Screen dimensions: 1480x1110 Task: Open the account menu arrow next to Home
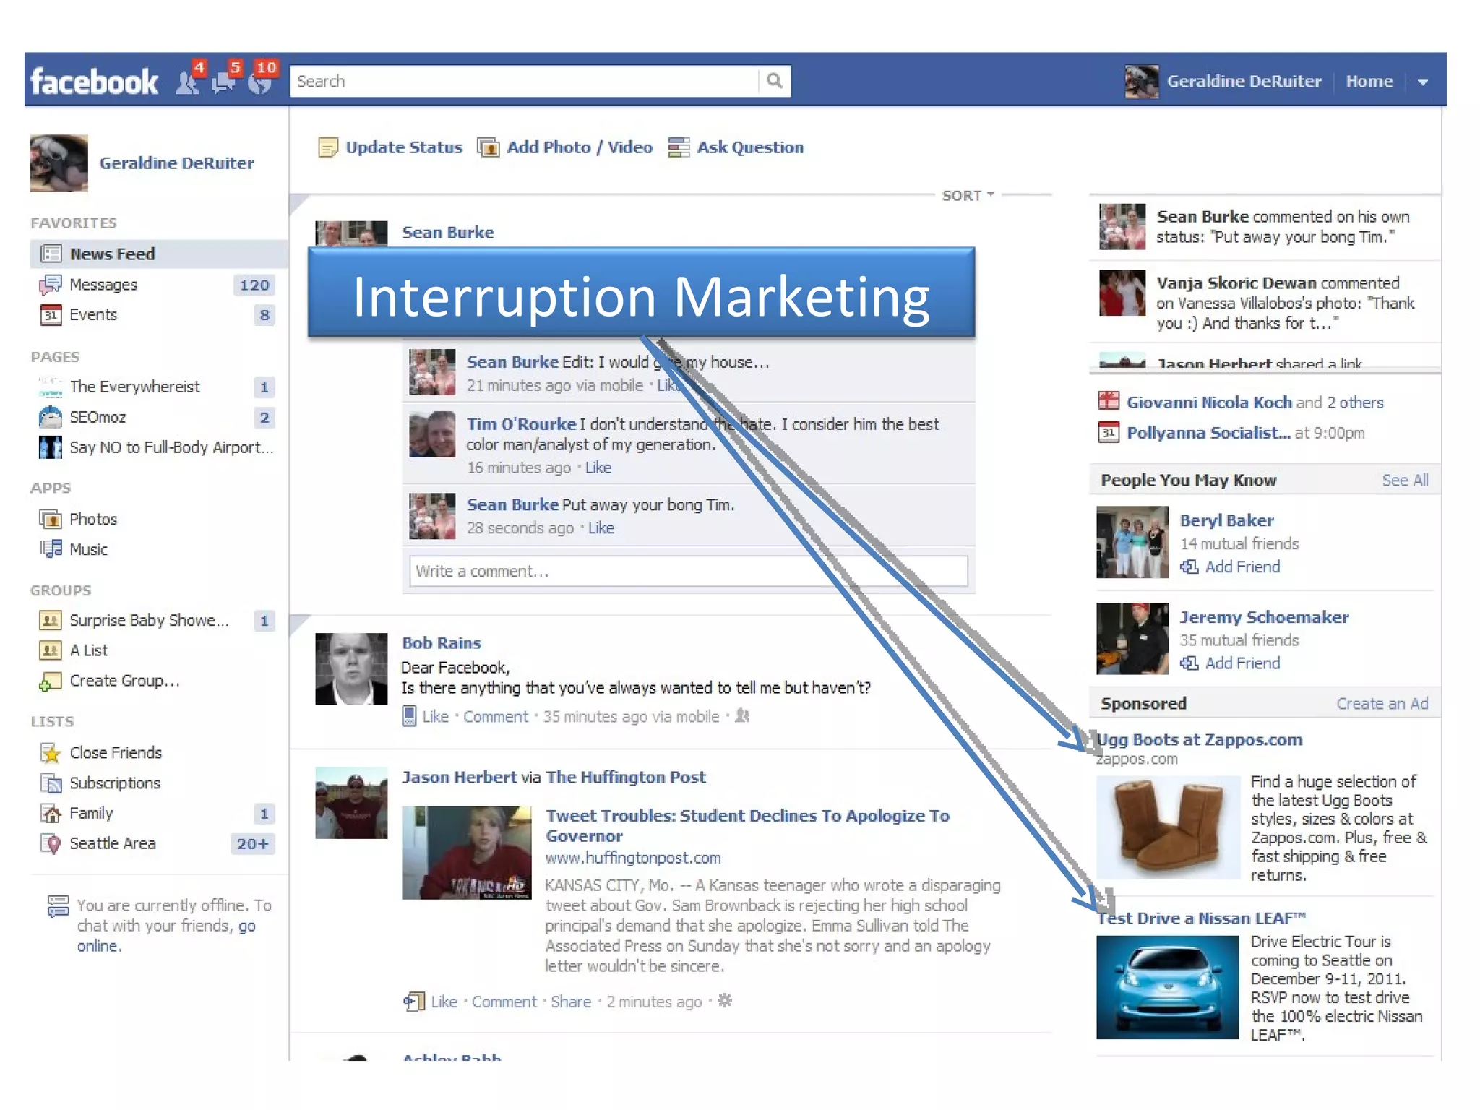(1423, 82)
